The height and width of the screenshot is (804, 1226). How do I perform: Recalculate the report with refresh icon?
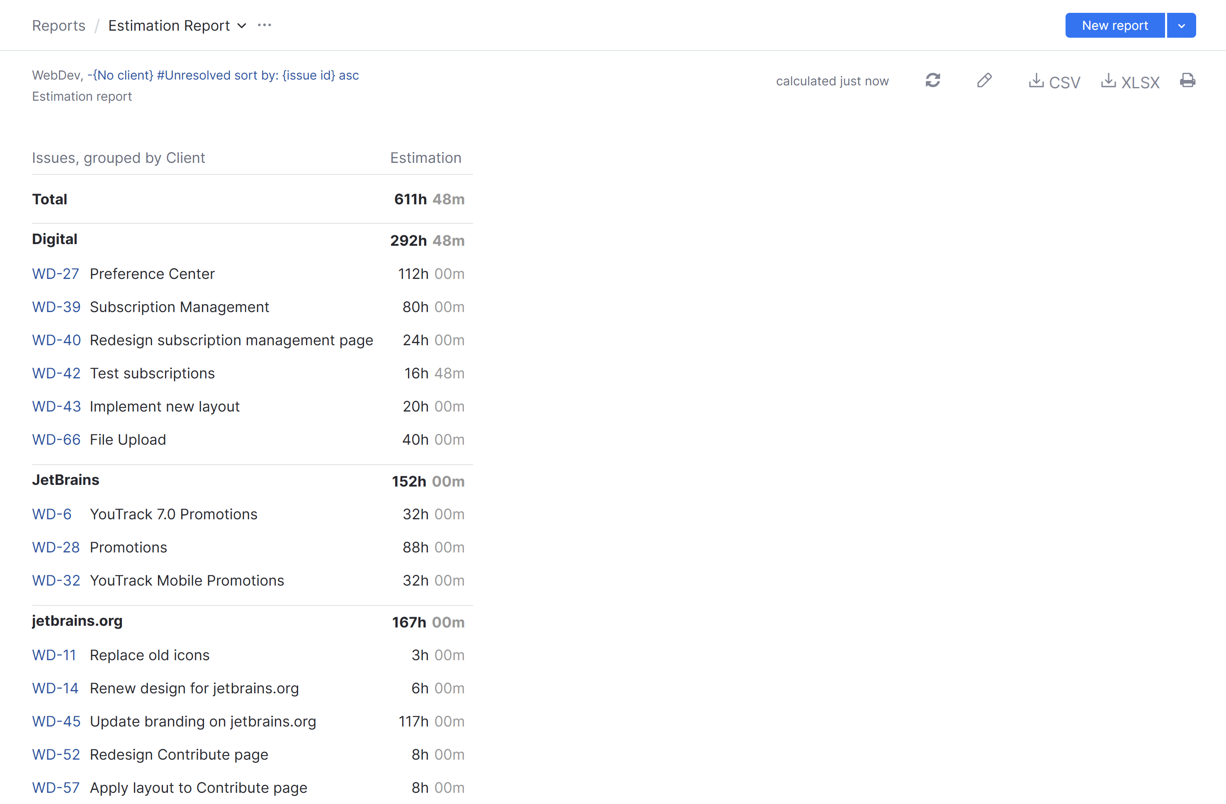pos(932,81)
